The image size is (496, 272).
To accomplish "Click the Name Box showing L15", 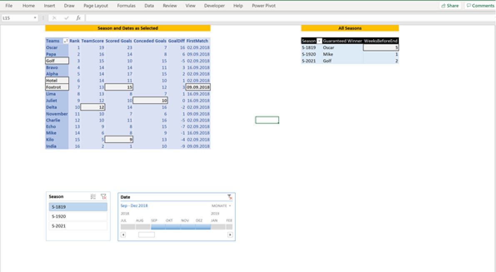I will point(16,18).
